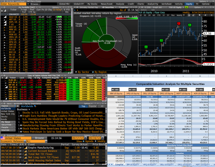The width and height of the screenshot is (215, 167).
Task: Click chart icon on Empire Manufacturing row
Action: [26, 148]
